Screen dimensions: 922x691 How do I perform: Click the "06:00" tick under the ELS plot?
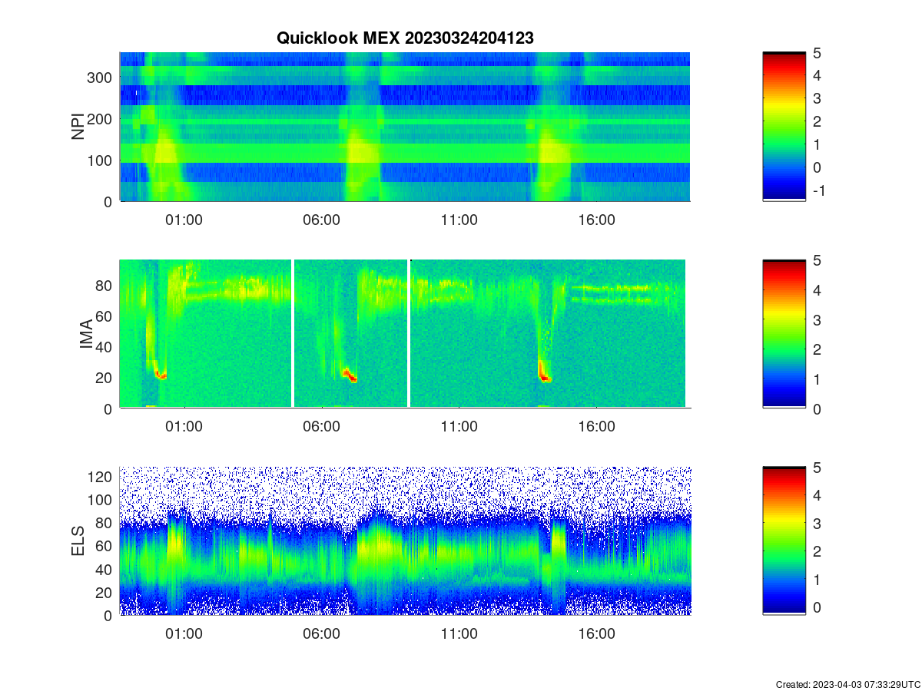pos(322,634)
